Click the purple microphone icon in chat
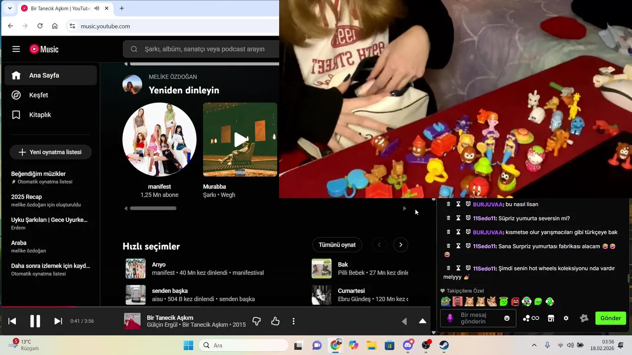The image size is (632, 355). 450,319
